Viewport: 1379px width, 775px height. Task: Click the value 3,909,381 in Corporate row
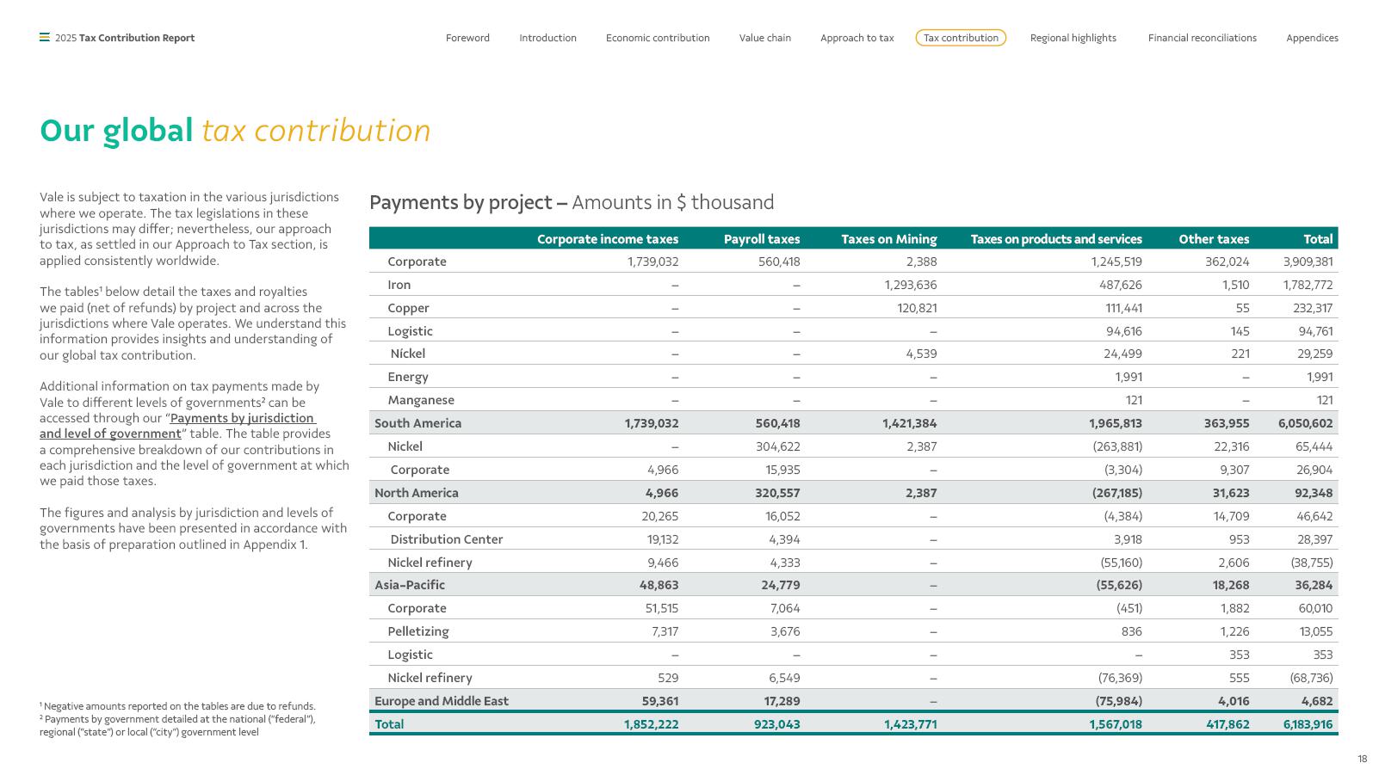pos(1308,261)
